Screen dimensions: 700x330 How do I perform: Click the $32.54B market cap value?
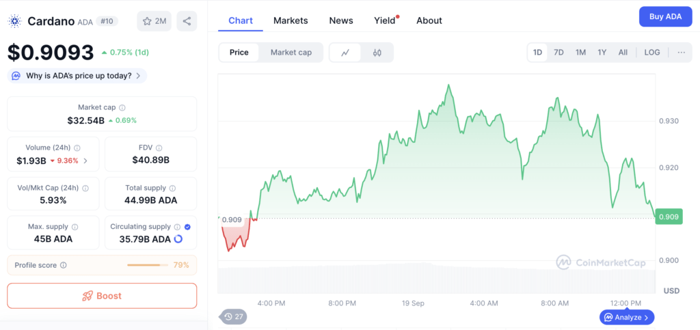click(x=85, y=120)
